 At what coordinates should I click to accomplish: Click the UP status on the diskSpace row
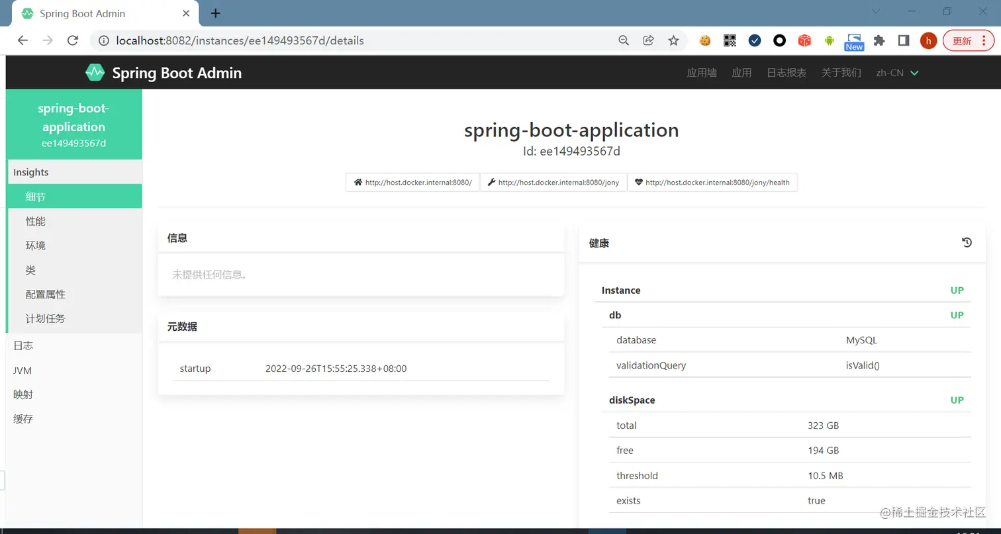click(957, 400)
